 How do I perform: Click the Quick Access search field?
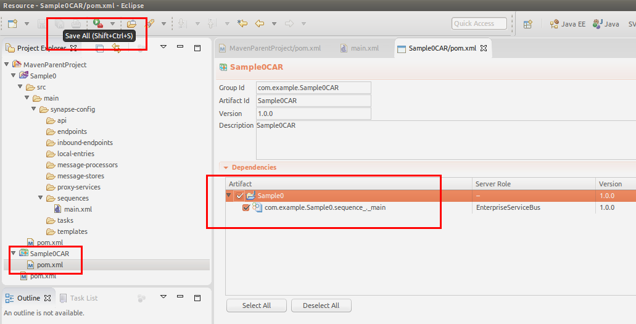[x=479, y=23]
